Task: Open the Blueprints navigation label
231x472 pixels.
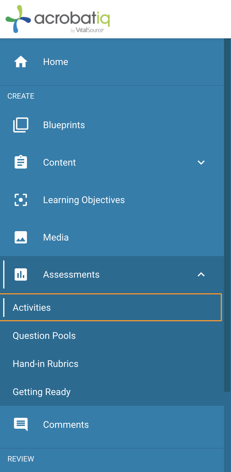Action: pyautogui.click(x=64, y=125)
